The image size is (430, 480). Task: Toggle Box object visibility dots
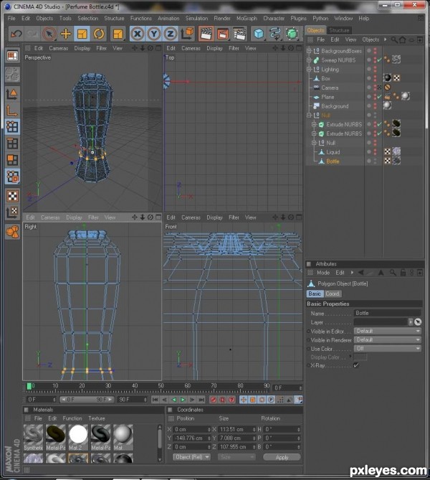coord(376,78)
